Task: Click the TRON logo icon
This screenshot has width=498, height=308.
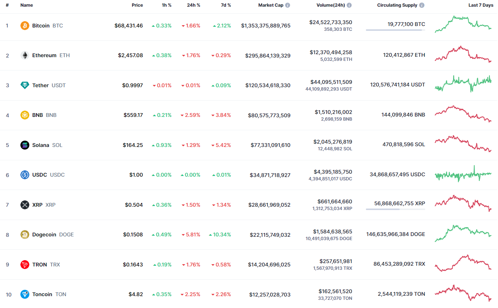Action: [25, 265]
